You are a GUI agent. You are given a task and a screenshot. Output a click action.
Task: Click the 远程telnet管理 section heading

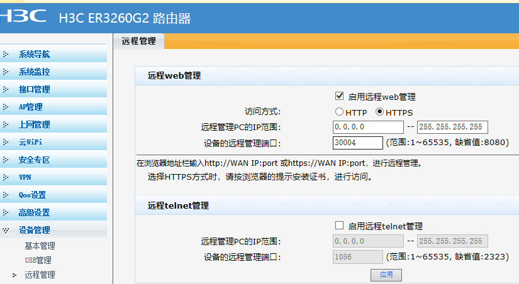(178, 205)
